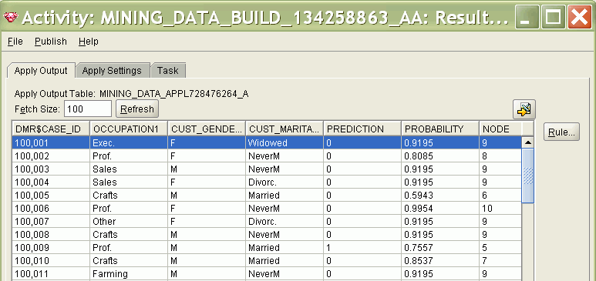Click probability 0.8537 cell
This screenshot has height=281, width=596.
(x=440, y=260)
